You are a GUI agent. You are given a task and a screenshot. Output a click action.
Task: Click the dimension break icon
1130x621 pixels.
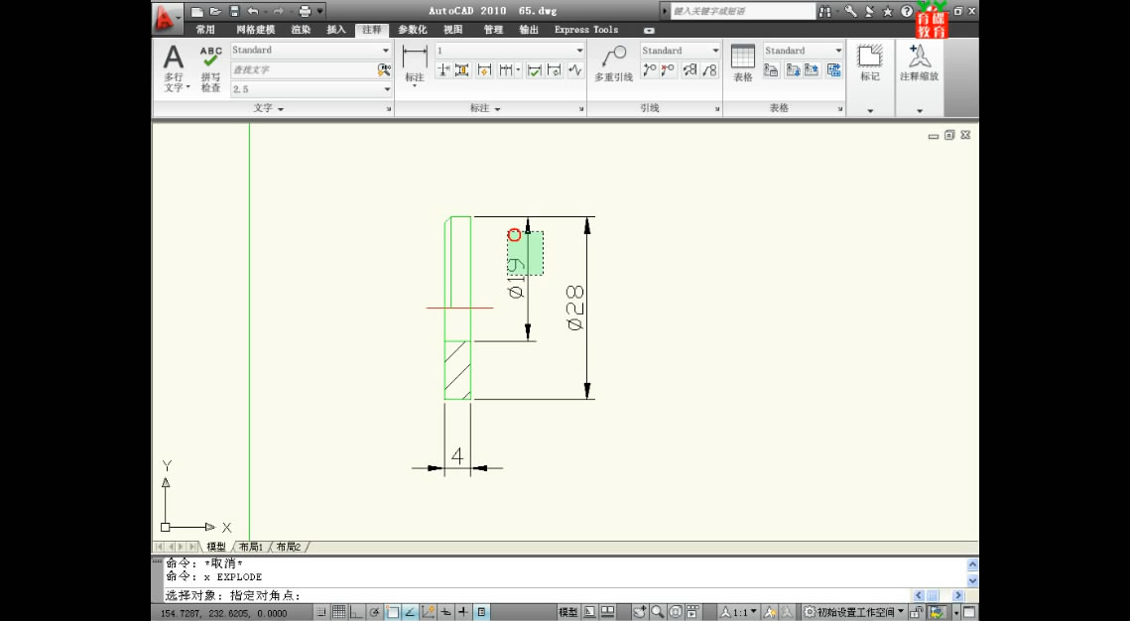click(x=443, y=69)
